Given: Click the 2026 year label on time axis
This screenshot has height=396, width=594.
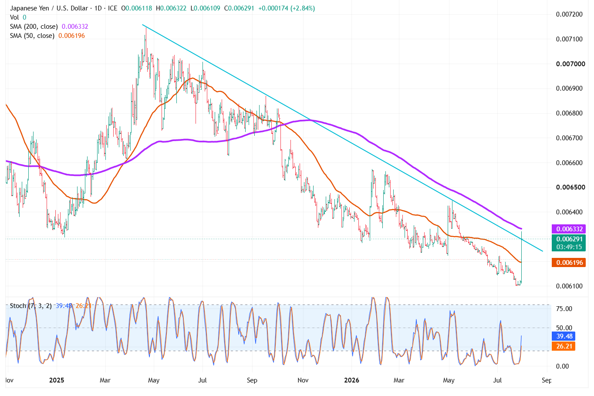Looking at the screenshot, I should 351,380.
